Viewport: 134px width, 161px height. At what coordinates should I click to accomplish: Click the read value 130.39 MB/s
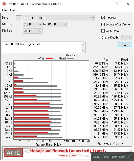[x=120, y=104]
